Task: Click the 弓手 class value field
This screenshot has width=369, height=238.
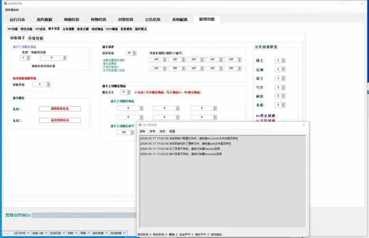Action: pos(278,88)
